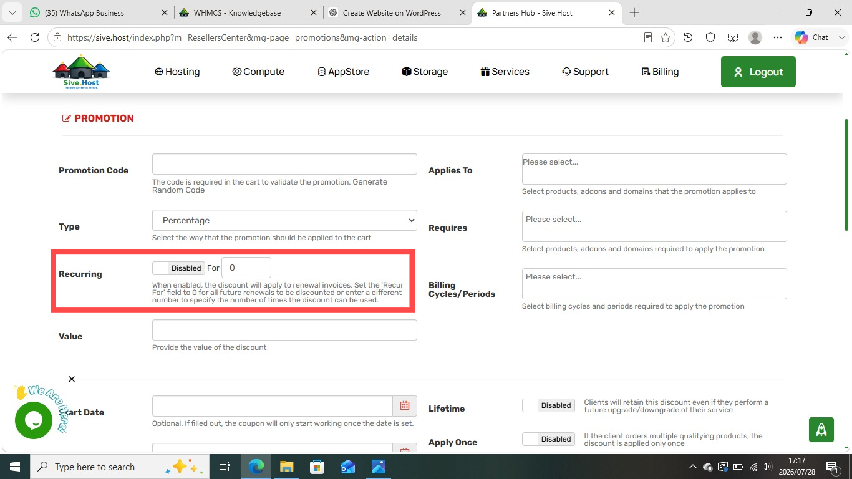The width and height of the screenshot is (852, 479).
Task: Click the Generate Random Code link text
Action: (x=269, y=186)
